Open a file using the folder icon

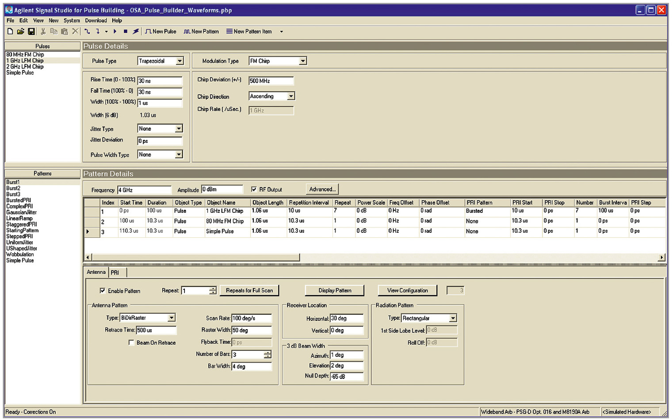pos(20,31)
